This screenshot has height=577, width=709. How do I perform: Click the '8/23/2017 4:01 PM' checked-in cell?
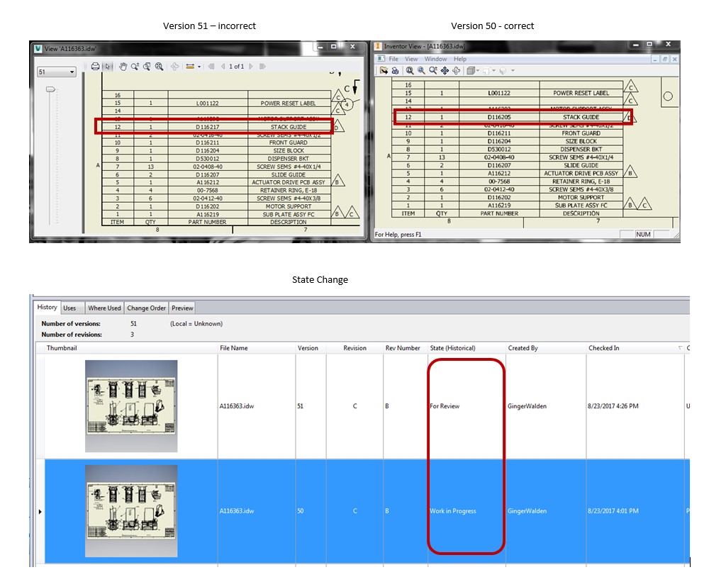[x=613, y=511]
